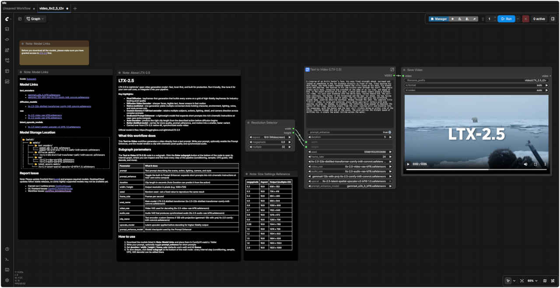Open the ComfyUI logo menu
Screen dimensions: 560x288
tap(8, 19)
